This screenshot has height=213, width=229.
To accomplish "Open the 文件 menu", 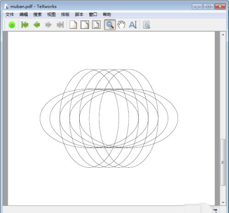I will tap(10, 15).
